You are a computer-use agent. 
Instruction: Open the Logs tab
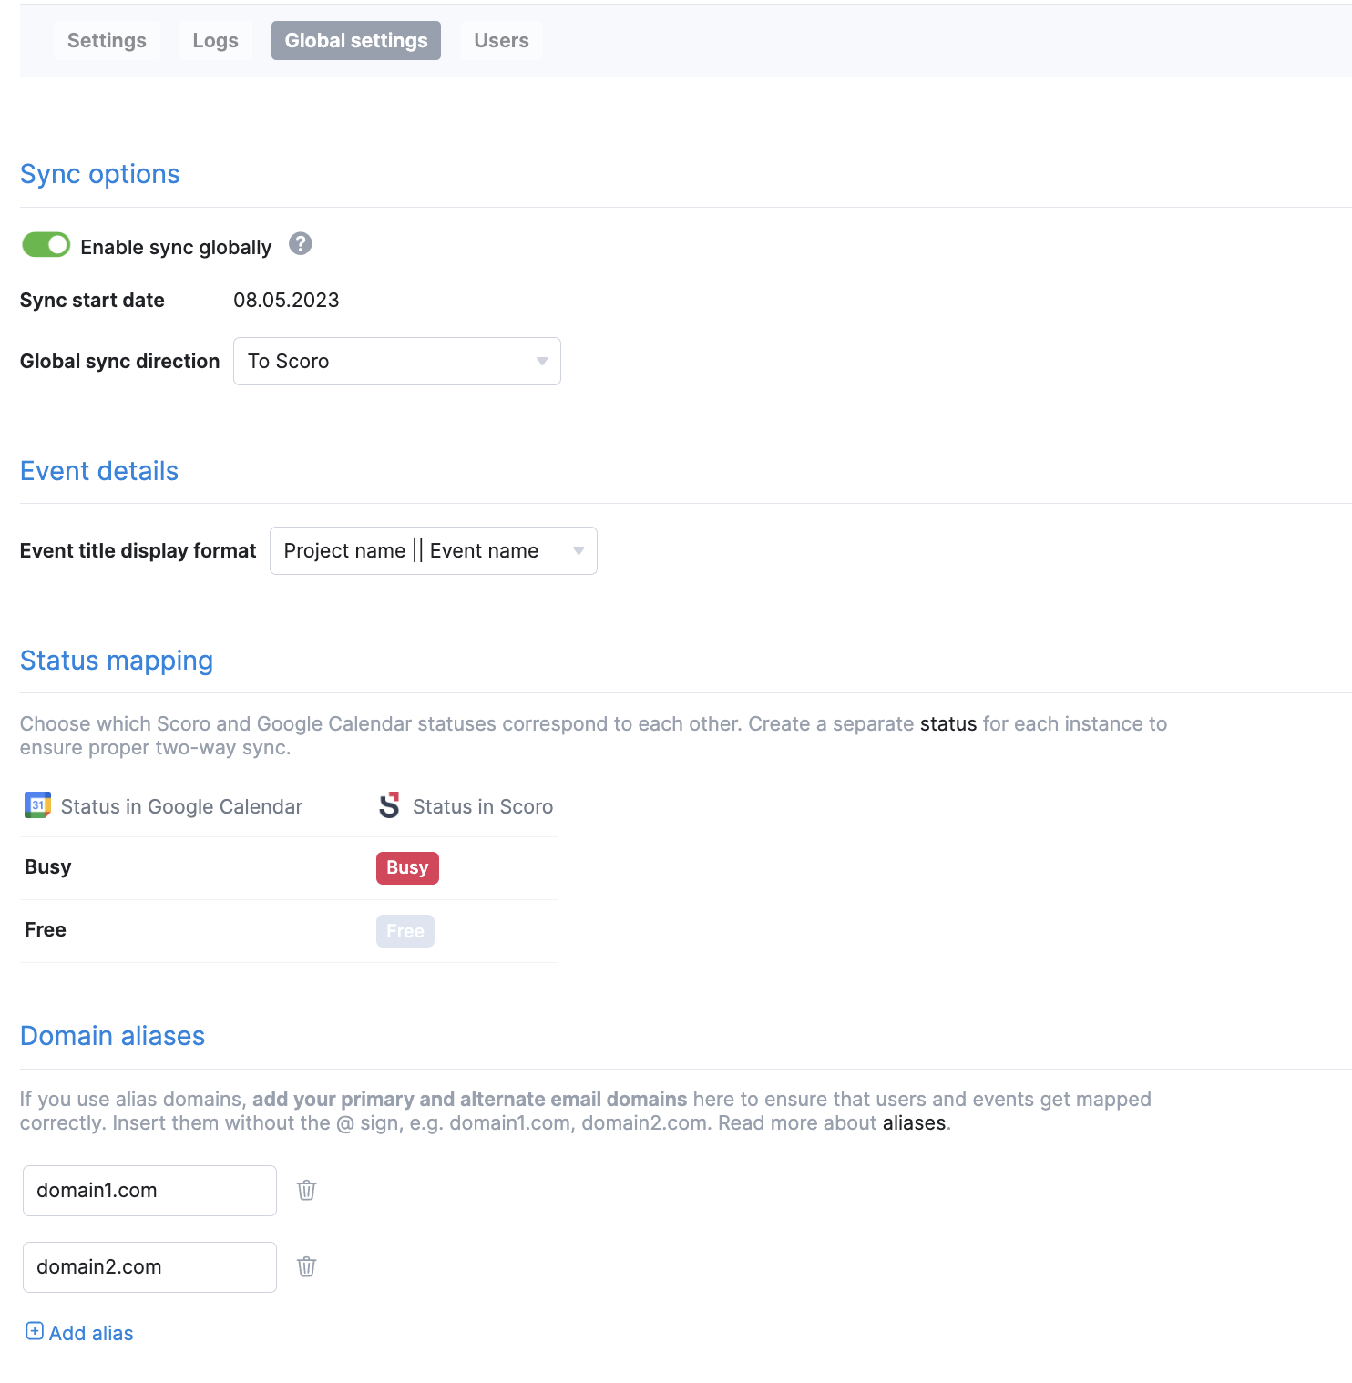click(215, 41)
